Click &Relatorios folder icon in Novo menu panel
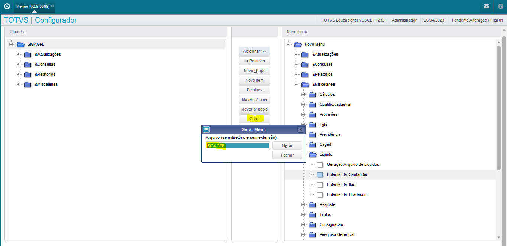This screenshot has height=246, width=507. click(305, 74)
